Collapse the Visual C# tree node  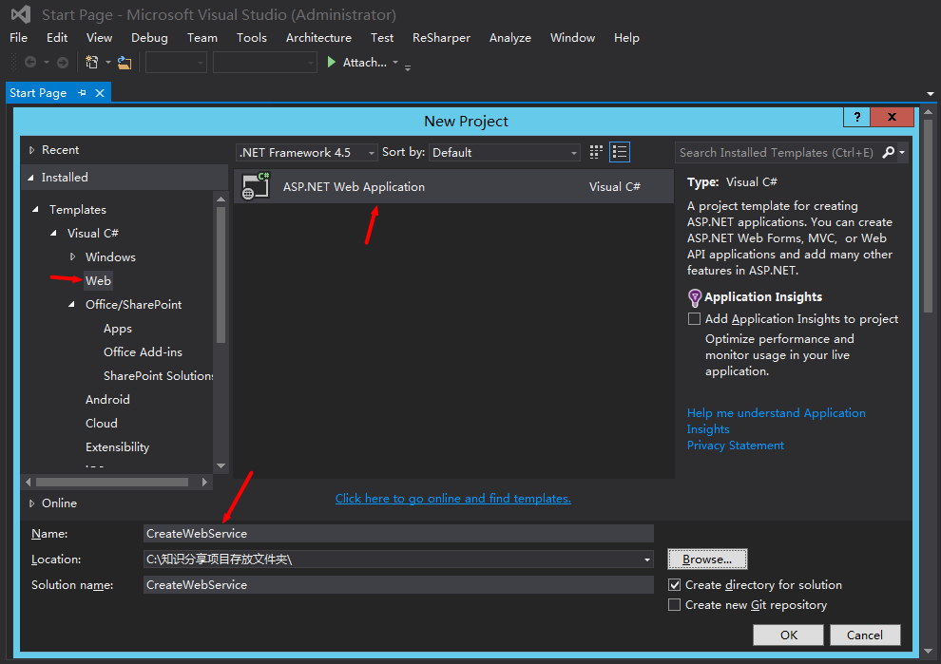[53, 233]
